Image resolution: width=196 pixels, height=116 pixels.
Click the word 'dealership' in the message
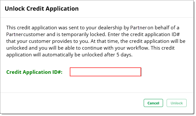(x=110, y=28)
